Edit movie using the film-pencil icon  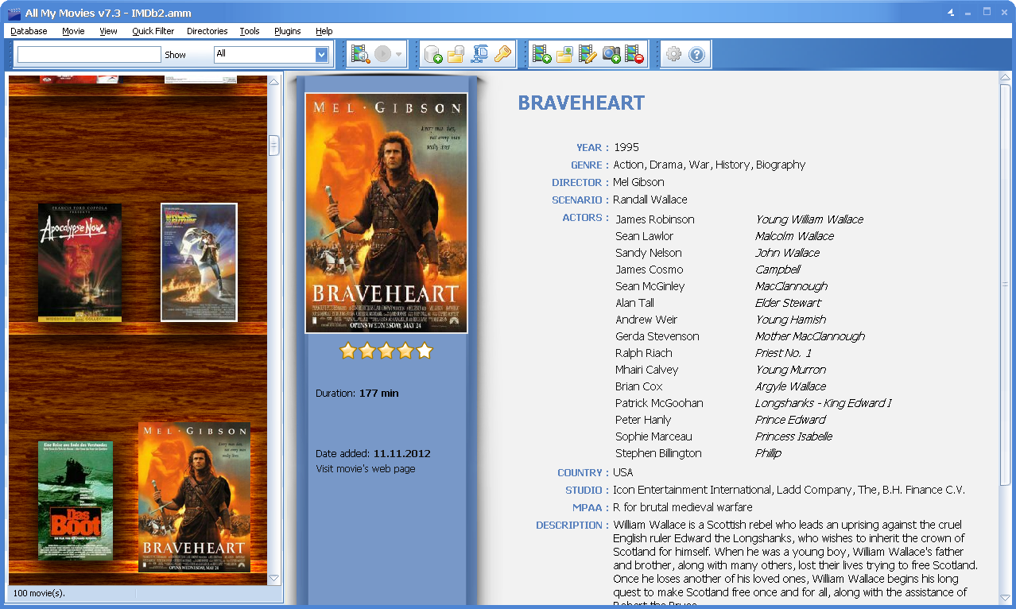[587, 54]
